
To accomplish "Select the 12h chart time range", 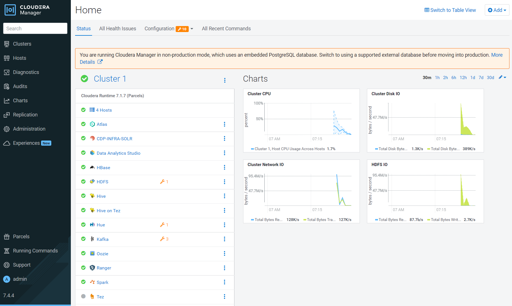I will pyautogui.click(x=463, y=78).
